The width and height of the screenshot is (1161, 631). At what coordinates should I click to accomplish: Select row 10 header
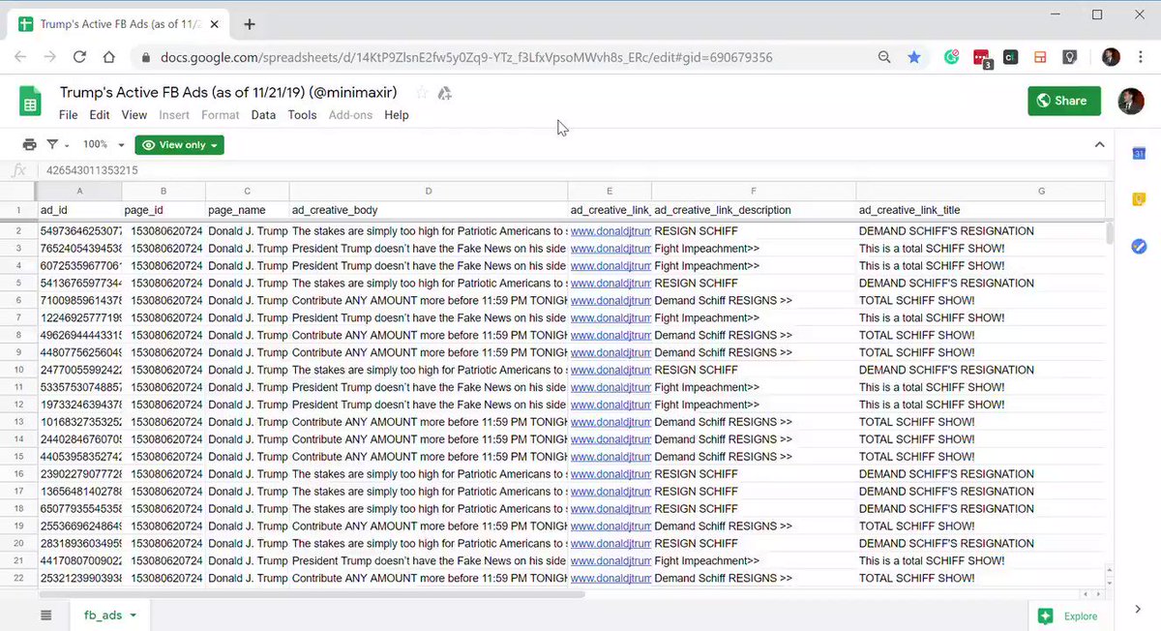(18, 370)
